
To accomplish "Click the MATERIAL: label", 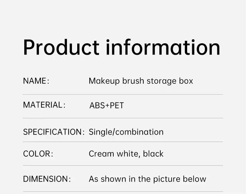I will [44, 105].
